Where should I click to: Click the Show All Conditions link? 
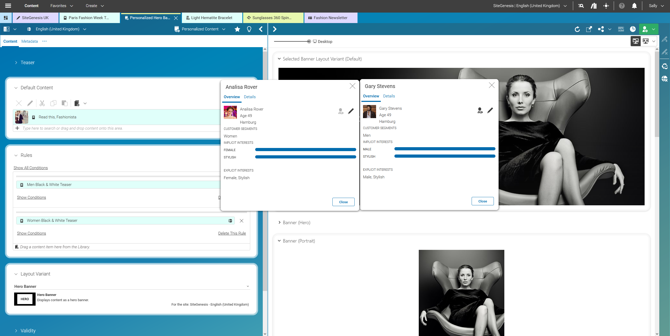(31, 168)
